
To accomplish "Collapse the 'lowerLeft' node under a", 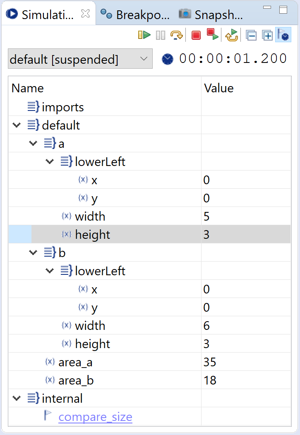I will 50,161.
